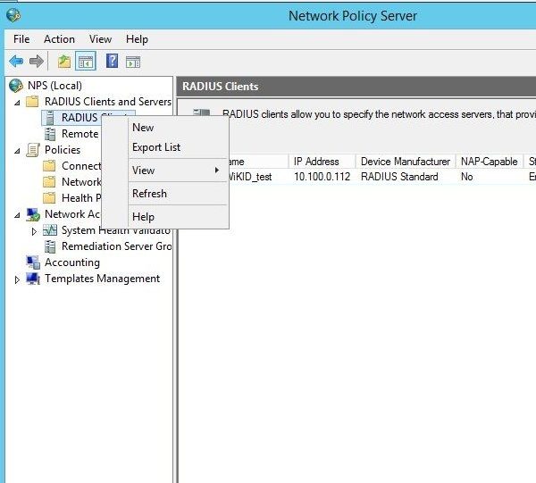Click the Network Access Protection icon
Image resolution: width=536 pixels, height=483 pixels.
(33, 214)
